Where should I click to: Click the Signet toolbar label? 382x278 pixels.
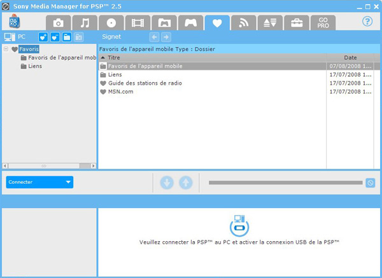pyautogui.click(x=111, y=37)
